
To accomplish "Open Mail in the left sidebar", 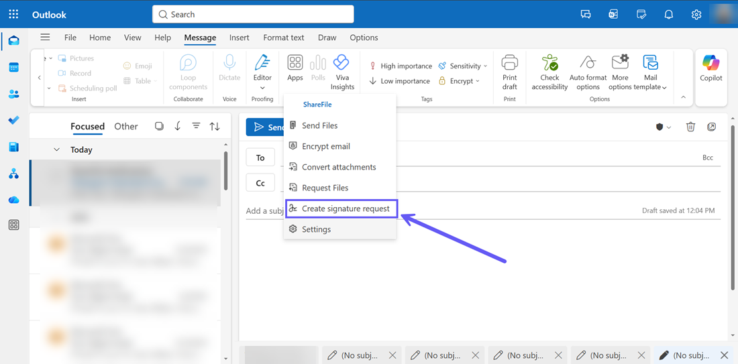I will [x=13, y=41].
